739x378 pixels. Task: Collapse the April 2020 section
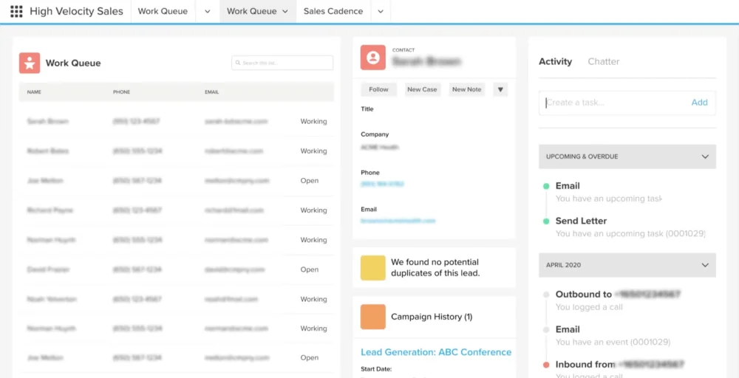pos(705,265)
